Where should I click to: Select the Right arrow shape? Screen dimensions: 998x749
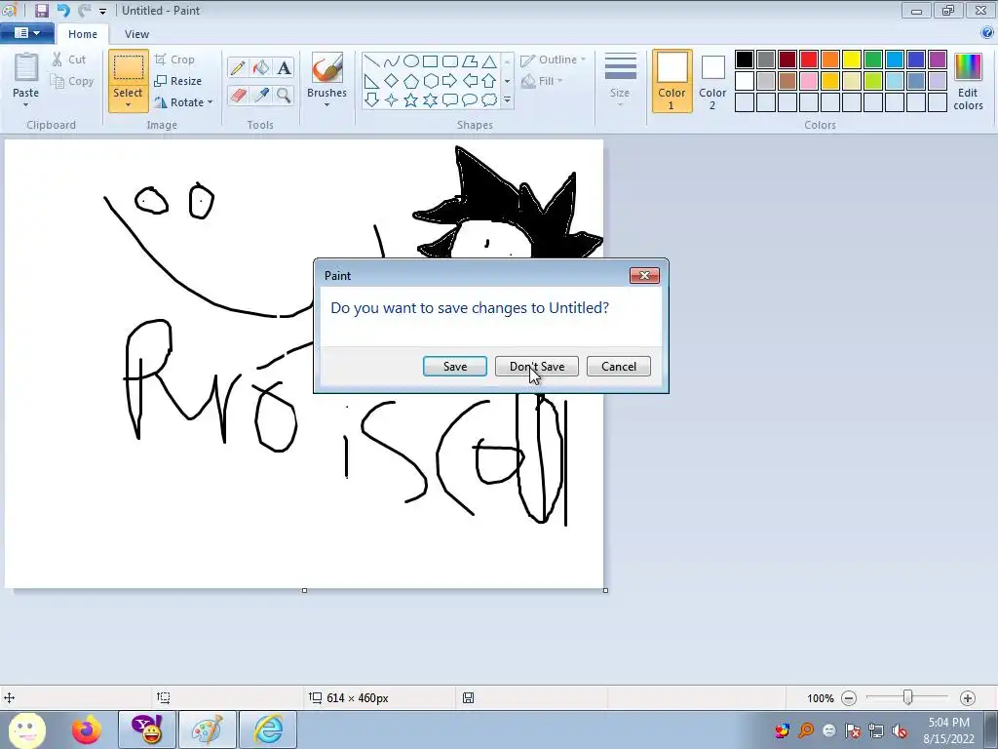pos(450,81)
